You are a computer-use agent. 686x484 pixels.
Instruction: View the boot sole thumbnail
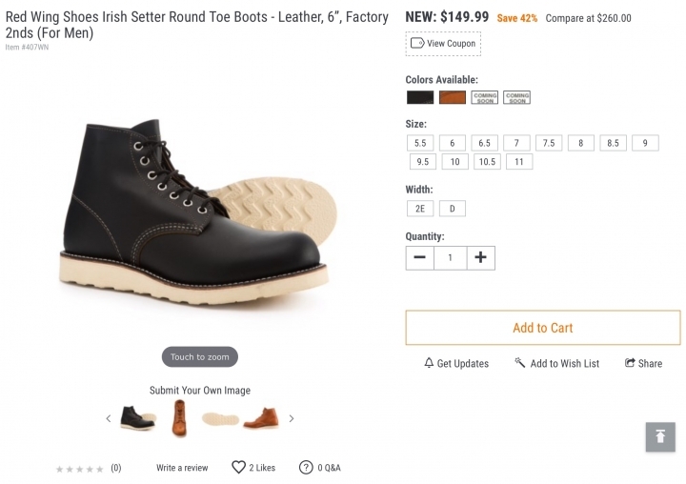220,419
